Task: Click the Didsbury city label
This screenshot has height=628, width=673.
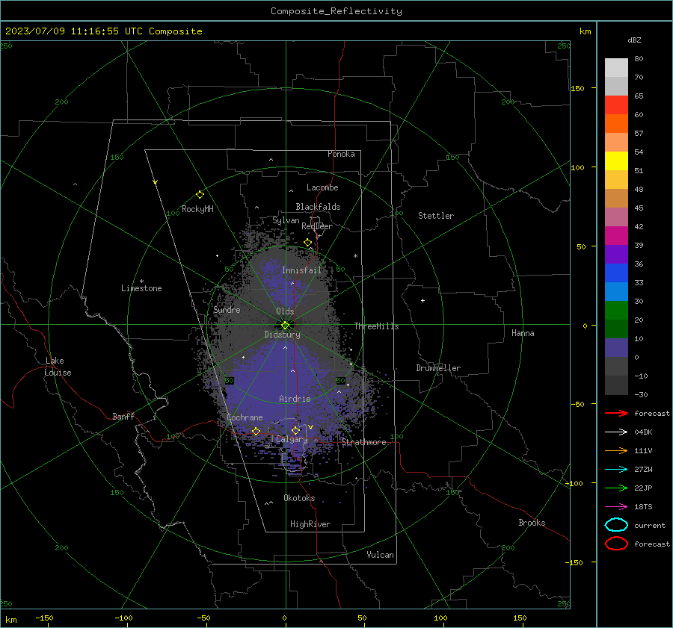Action: pyautogui.click(x=282, y=335)
